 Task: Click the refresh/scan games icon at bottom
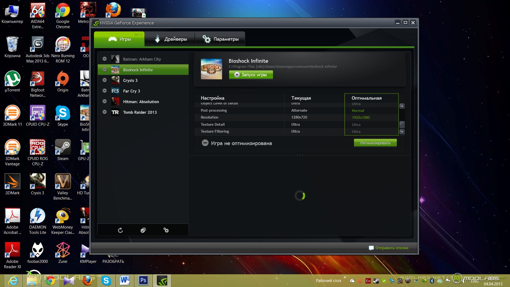[120, 230]
